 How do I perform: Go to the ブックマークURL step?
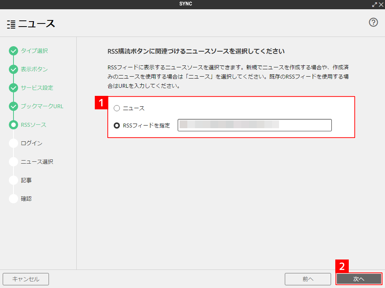coord(42,106)
